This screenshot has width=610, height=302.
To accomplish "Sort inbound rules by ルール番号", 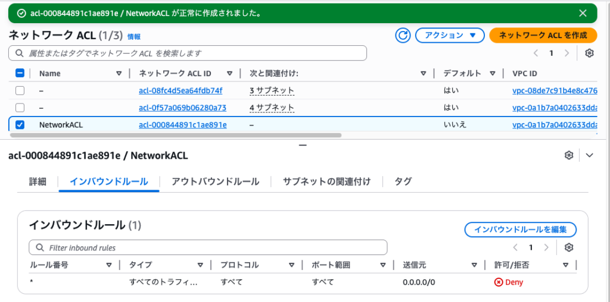I will [109, 265].
